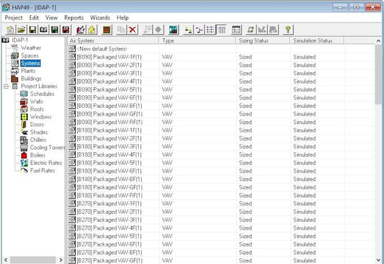The image size is (384, 264).
Task: Click the red floppy disk toolbar icon
Action: coord(66,30)
